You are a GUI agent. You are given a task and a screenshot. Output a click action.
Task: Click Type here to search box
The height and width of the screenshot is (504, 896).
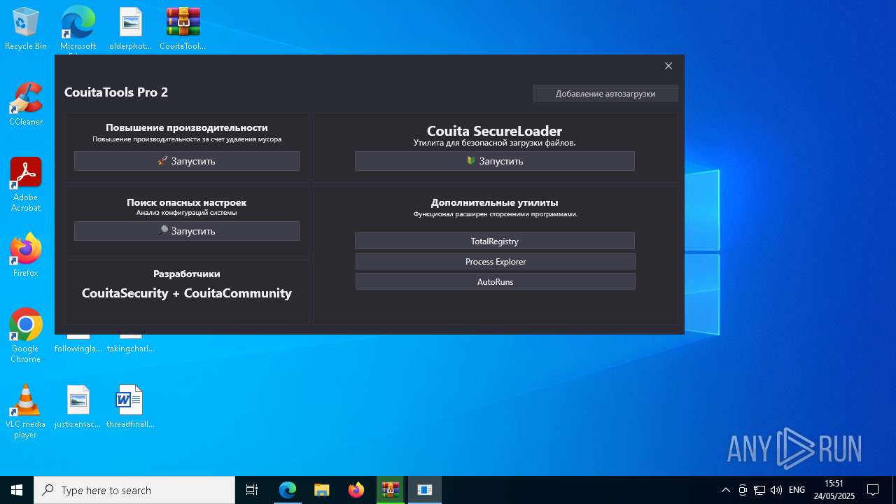tap(134, 490)
